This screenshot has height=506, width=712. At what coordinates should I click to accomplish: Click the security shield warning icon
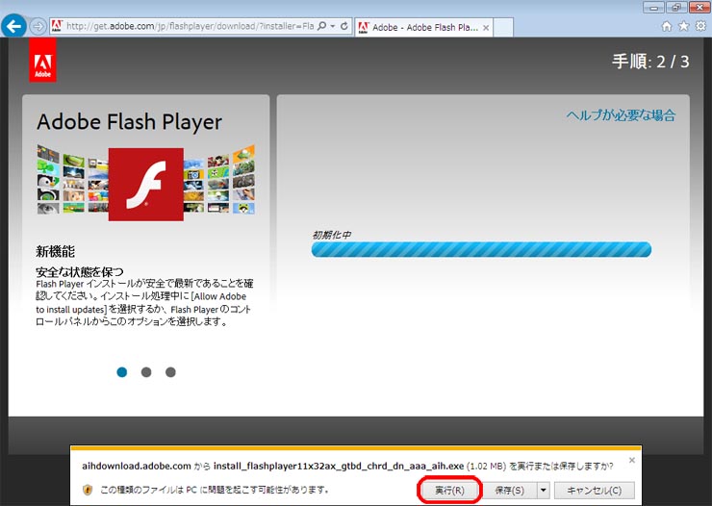pyautogui.click(x=88, y=490)
